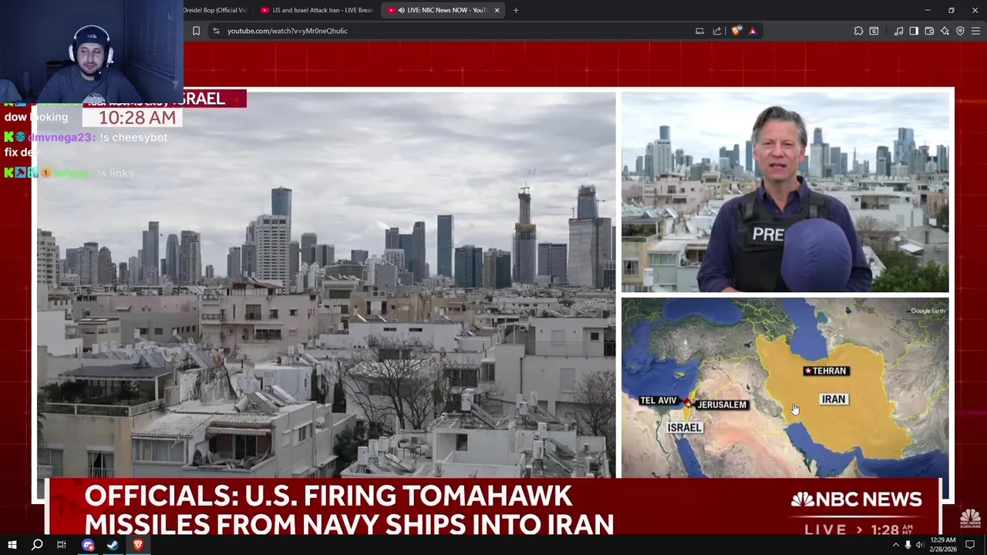Open Brave Rewards triangle icon

753,31
